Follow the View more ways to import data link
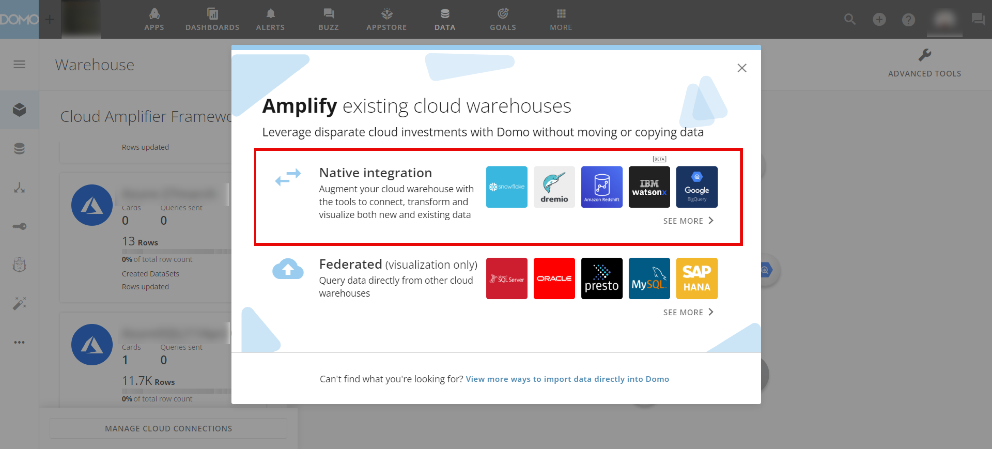Screen dimensions: 992x449 tap(567, 379)
